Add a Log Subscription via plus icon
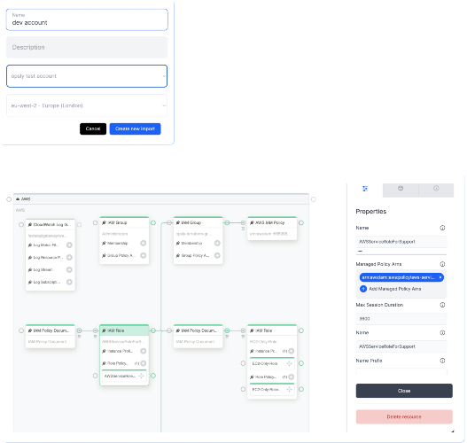467x443 pixels. pyautogui.click(x=69, y=282)
